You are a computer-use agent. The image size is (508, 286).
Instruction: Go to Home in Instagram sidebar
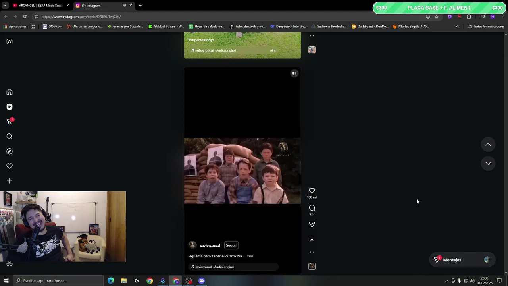10,92
